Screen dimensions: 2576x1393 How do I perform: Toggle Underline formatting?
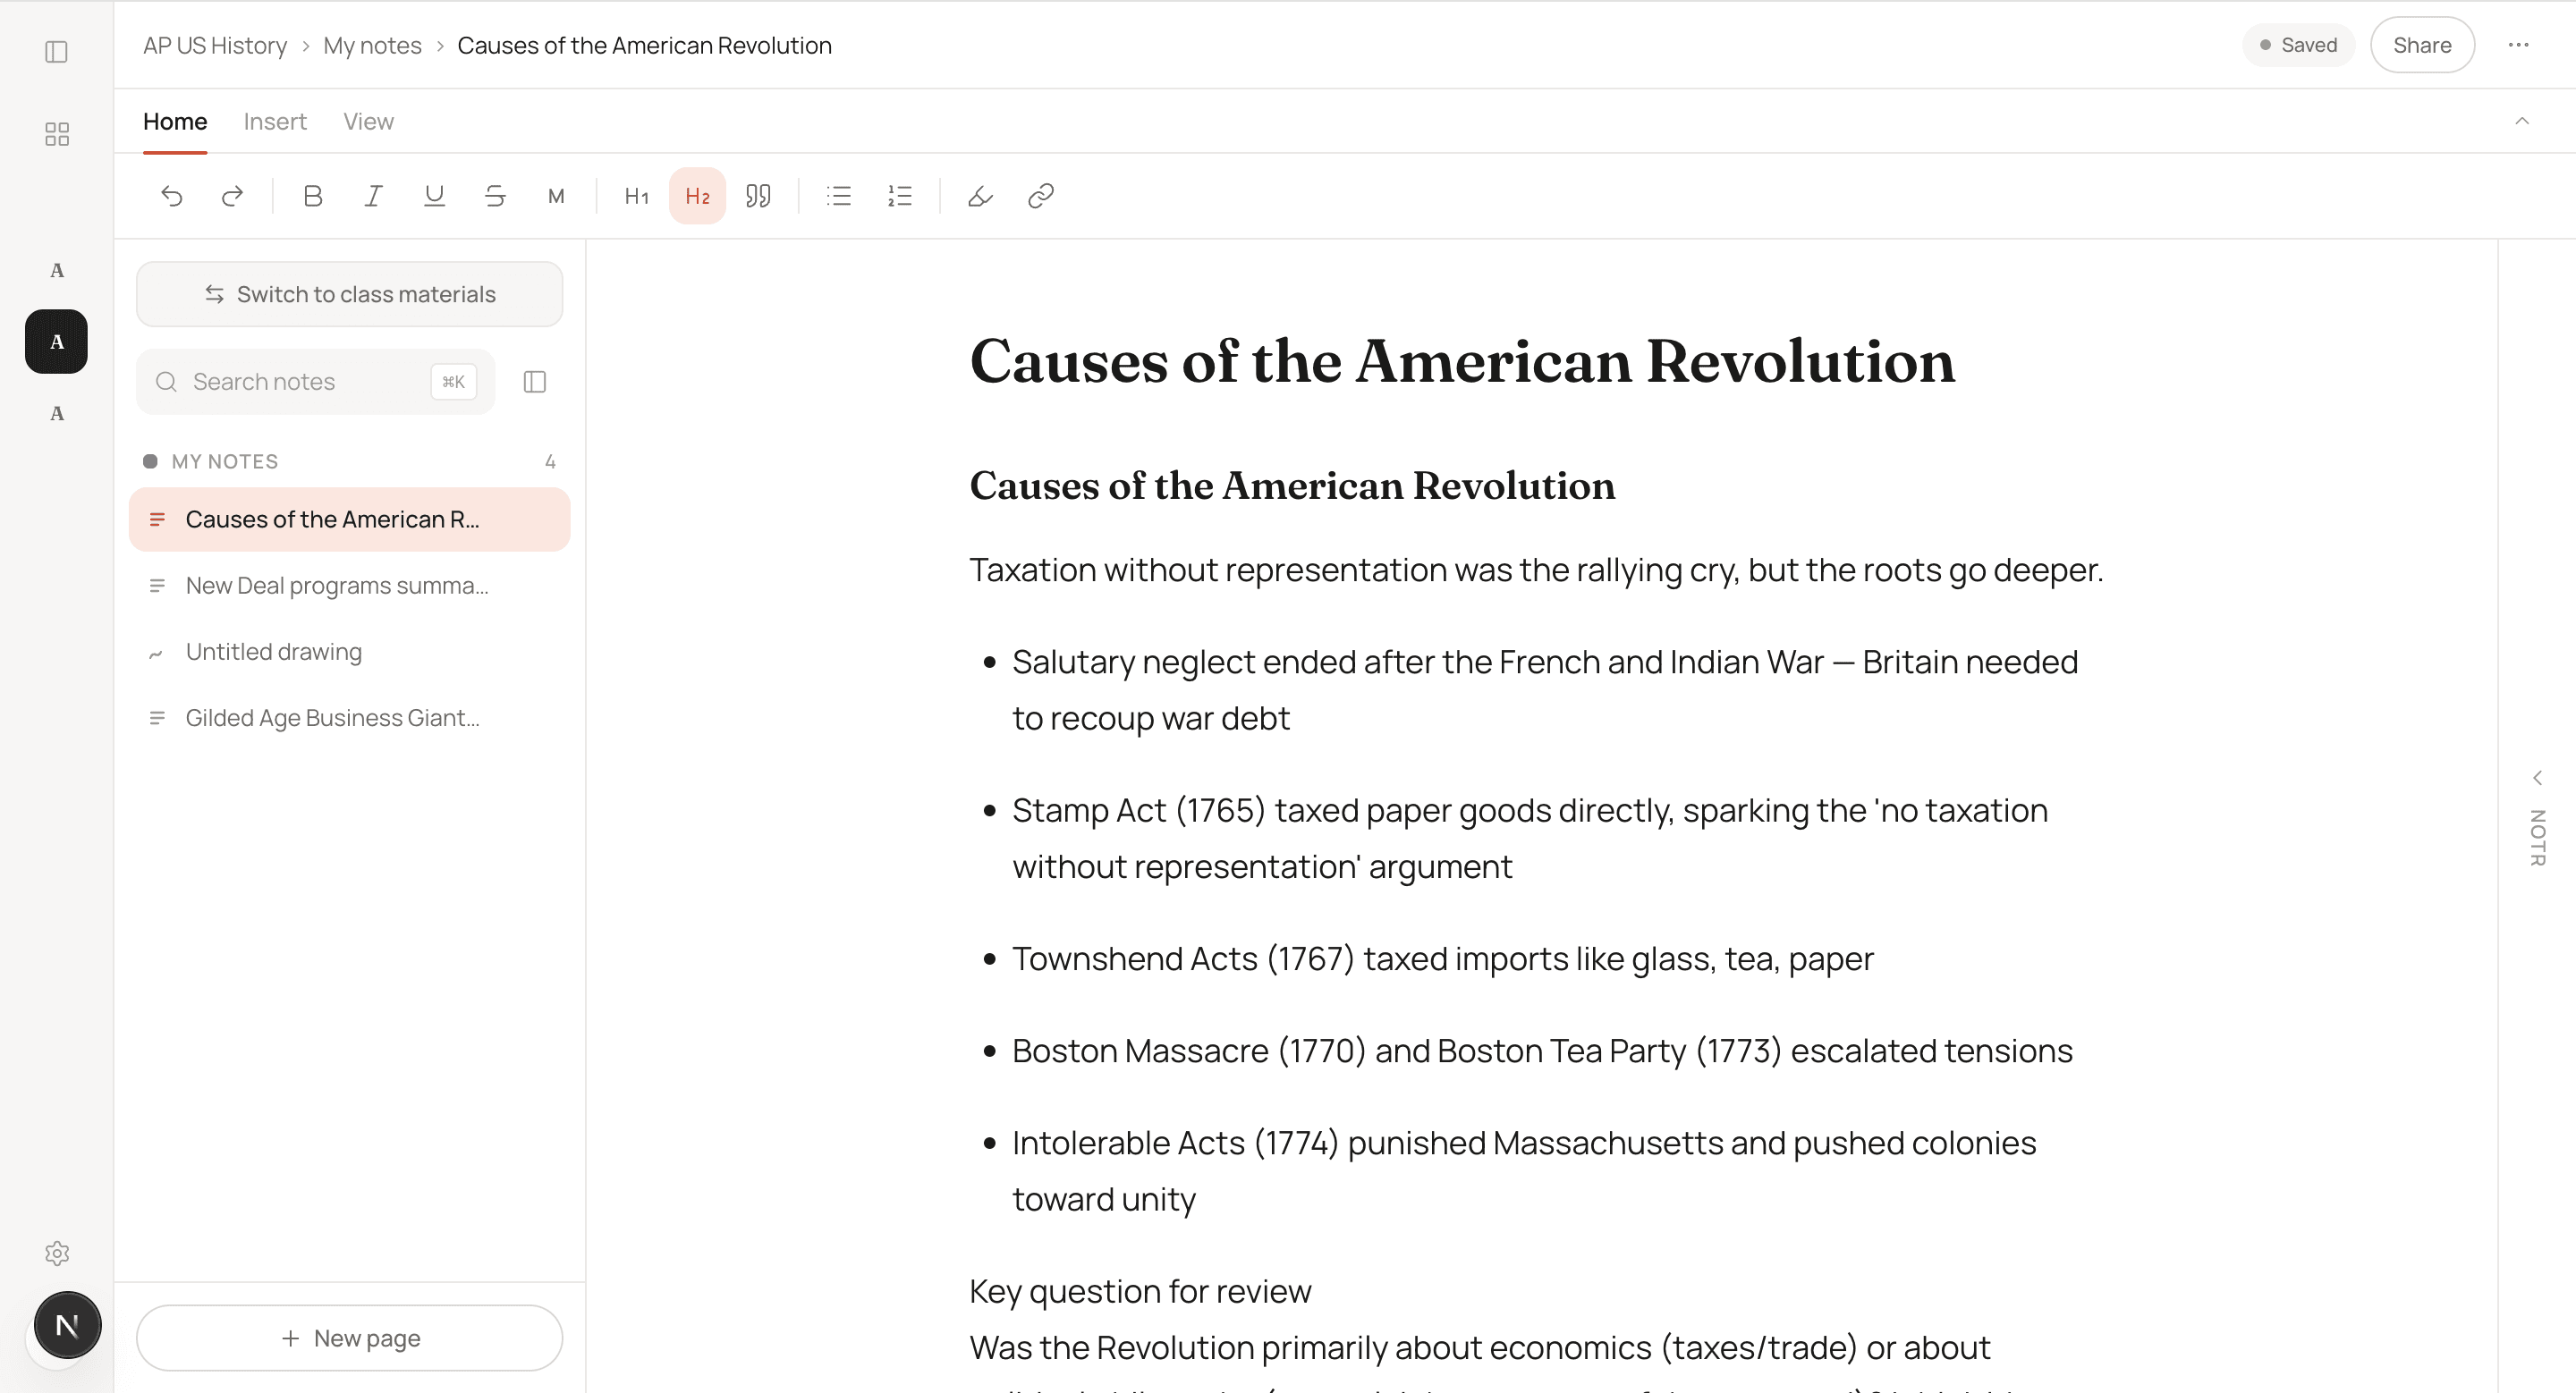(434, 196)
